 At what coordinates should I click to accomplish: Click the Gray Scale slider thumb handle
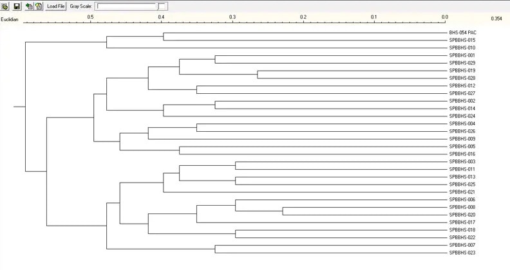click(x=163, y=6)
